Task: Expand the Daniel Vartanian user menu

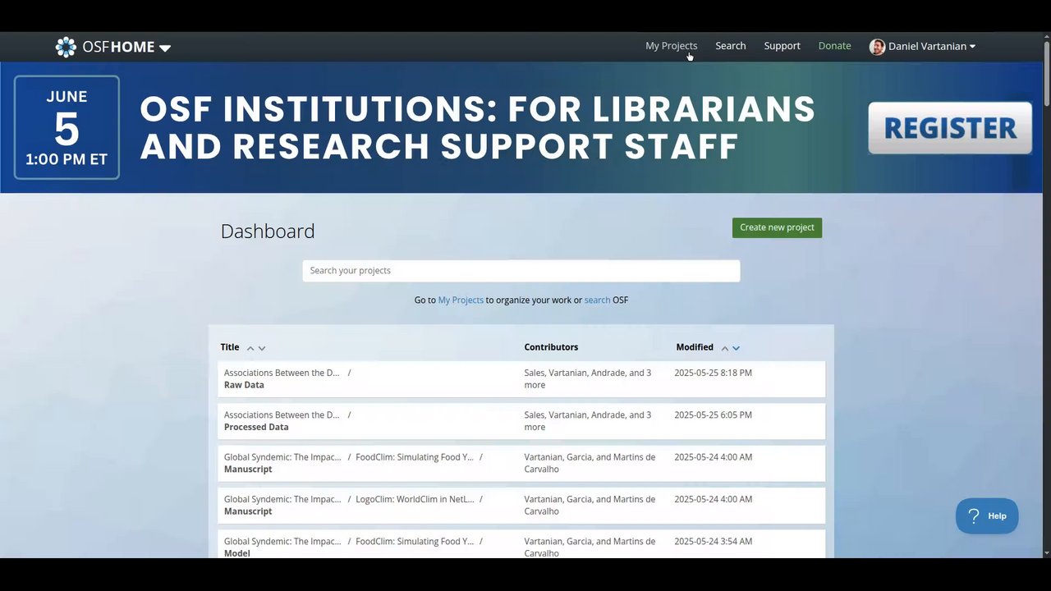Action: coord(972,47)
